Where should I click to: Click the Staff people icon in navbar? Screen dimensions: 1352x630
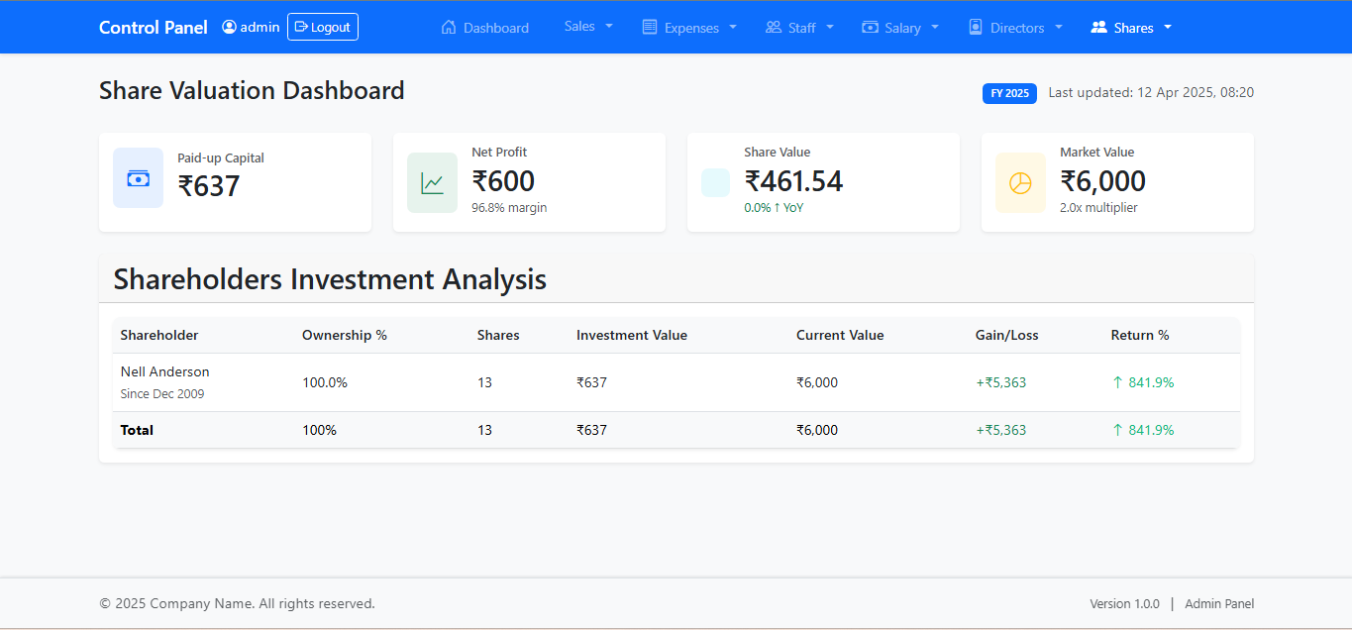(x=774, y=27)
